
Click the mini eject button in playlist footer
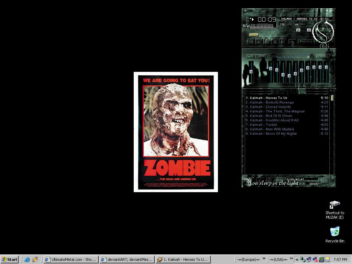pyautogui.click(x=304, y=184)
